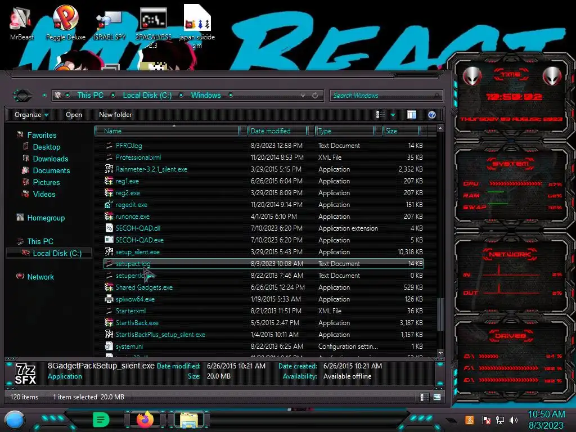The height and width of the screenshot is (432, 576).
Task: Open the Start orb button
Action: point(15,420)
